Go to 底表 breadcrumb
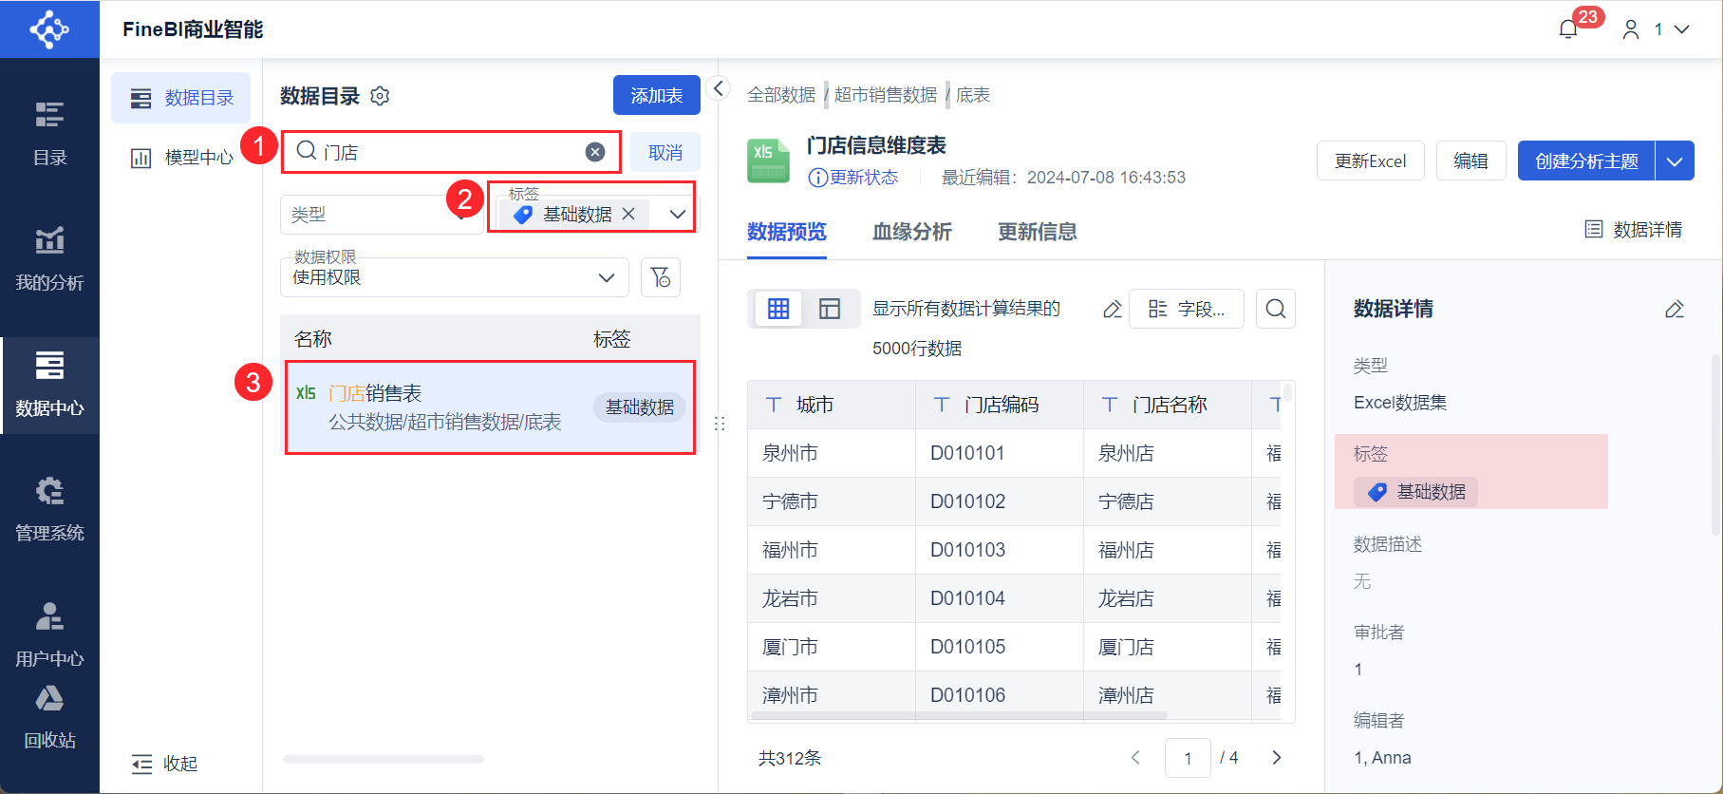Image resolution: width=1723 pixels, height=794 pixels. pos(973,95)
